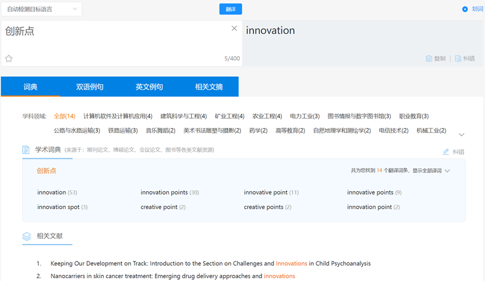The width and height of the screenshot is (485, 281).
Task: Filter by 职业教育(3)
Action: [414, 116]
